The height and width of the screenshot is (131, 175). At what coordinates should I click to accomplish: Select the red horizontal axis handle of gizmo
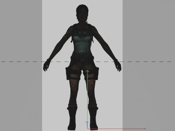116,129
